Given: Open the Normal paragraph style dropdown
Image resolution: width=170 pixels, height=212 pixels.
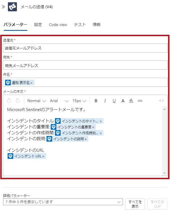Looking at the screenshot, I should 37,101.
